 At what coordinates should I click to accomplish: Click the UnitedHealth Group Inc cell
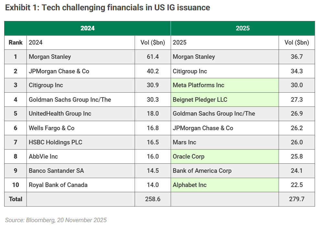click(x=60, y=114)
